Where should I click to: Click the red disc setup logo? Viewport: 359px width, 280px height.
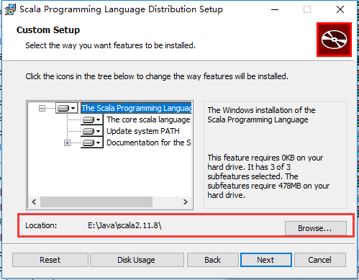(334, 40)
